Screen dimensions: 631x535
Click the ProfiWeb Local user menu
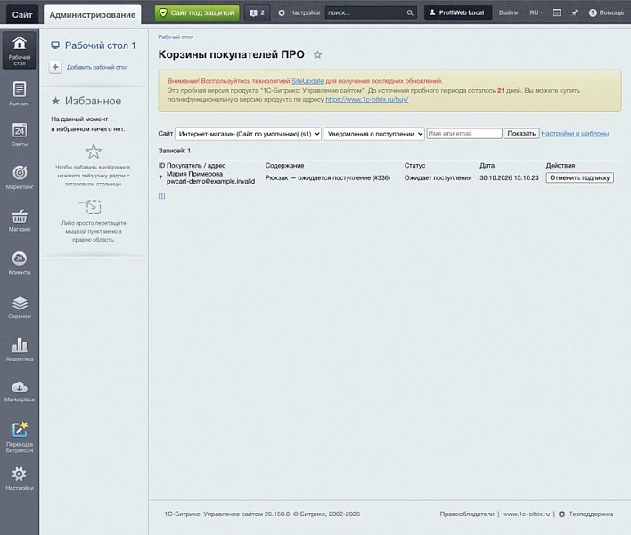point(458,12)
